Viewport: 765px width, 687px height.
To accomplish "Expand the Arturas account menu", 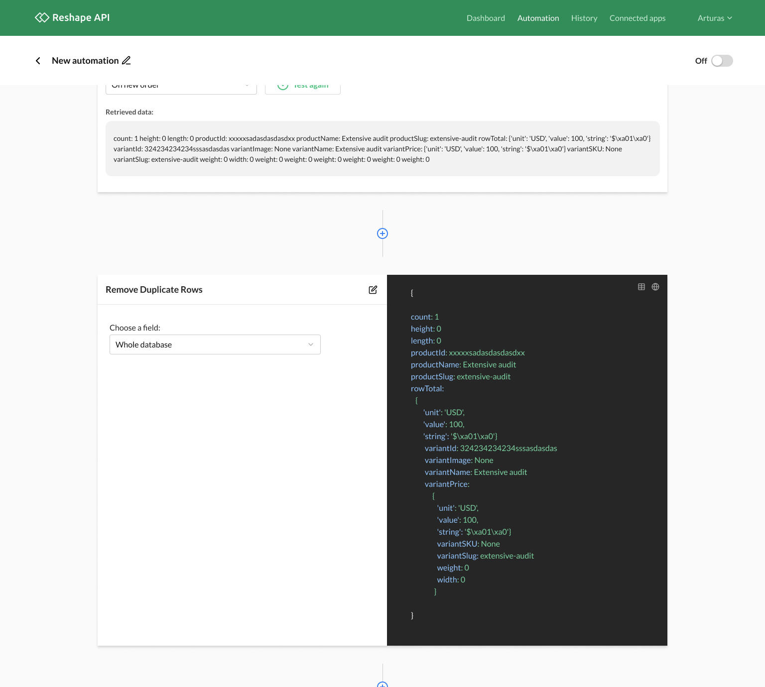I will point(714,18).
